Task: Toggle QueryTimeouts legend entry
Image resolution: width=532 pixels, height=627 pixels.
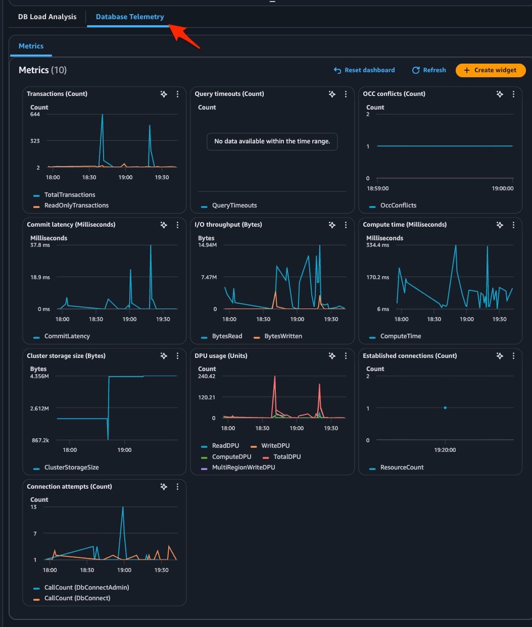Action: 229,205
